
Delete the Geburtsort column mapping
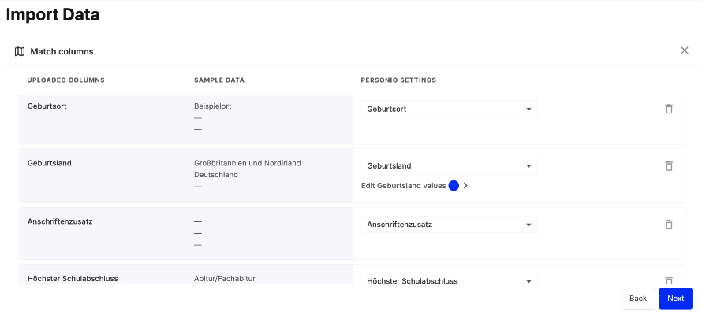[x=668, y=109]
